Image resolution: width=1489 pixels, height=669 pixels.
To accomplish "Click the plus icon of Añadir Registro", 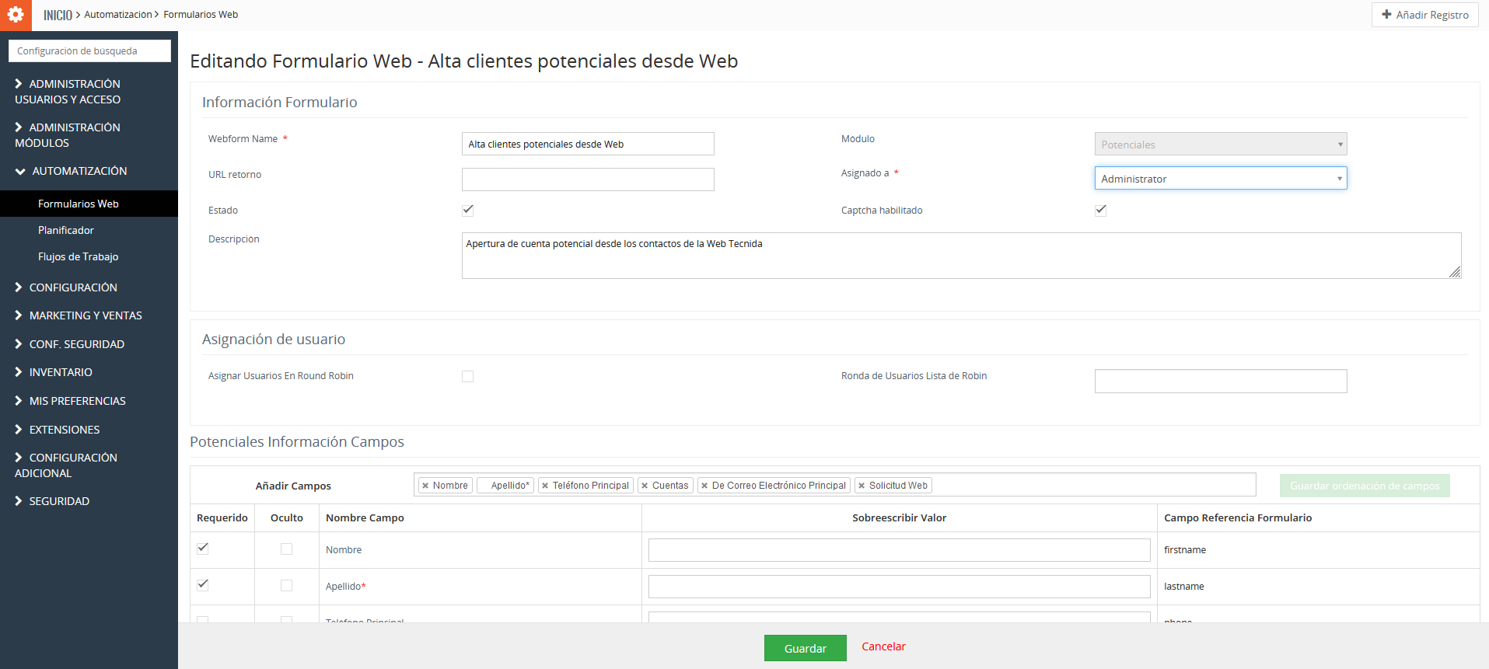I will (x=1386, y=15).
